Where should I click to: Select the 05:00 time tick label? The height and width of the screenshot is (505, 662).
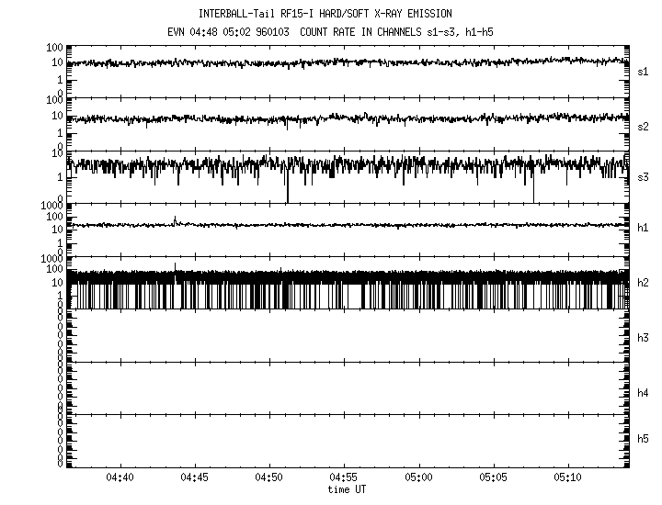pos(418,478)
